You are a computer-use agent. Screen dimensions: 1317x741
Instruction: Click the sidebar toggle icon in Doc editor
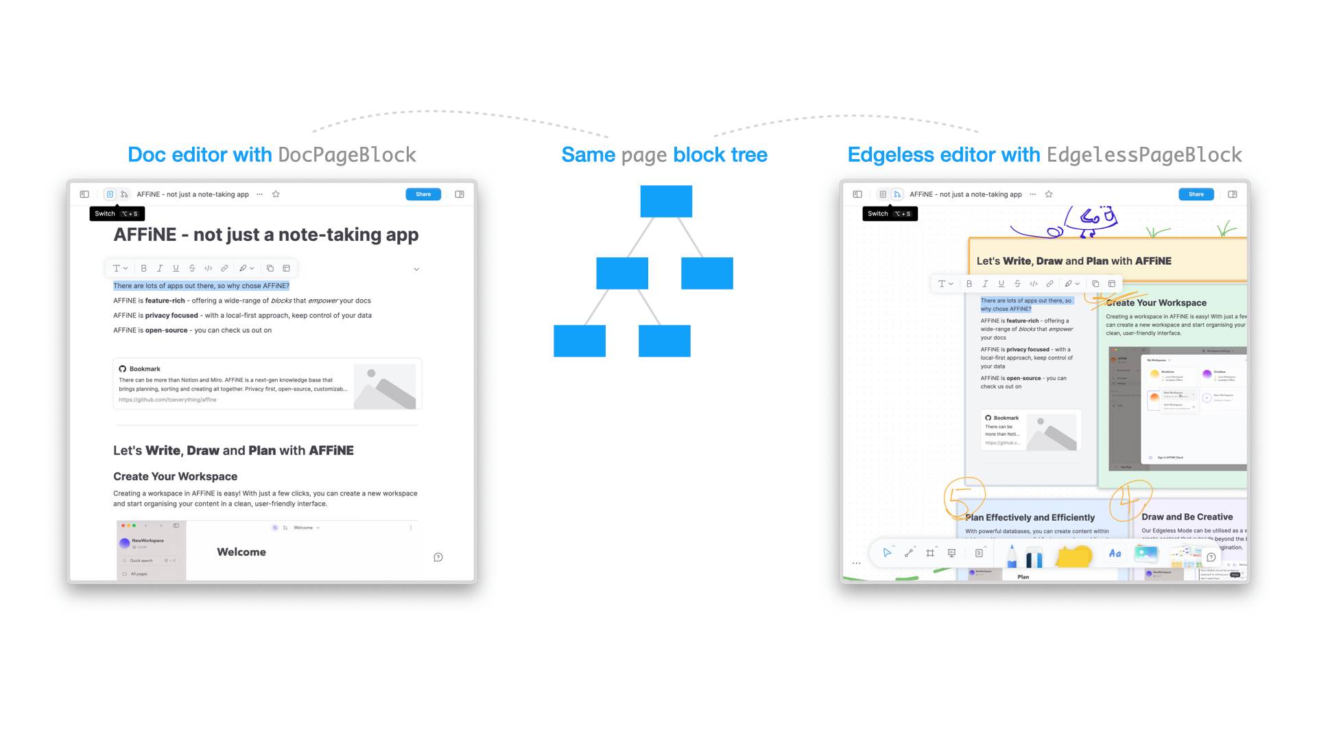click(x=83, y=193)
